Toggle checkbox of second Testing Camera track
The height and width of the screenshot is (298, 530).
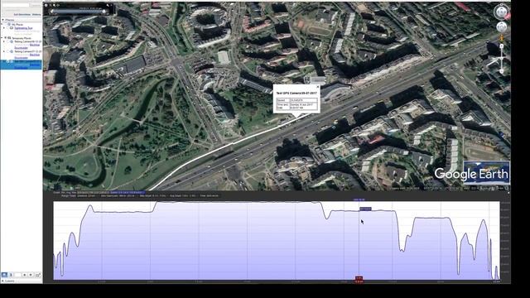click(x=7, y=51)
